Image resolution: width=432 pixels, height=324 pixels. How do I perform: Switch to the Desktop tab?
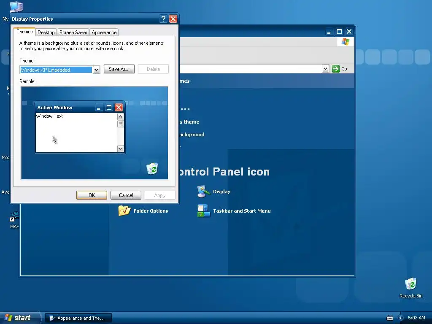46,32
